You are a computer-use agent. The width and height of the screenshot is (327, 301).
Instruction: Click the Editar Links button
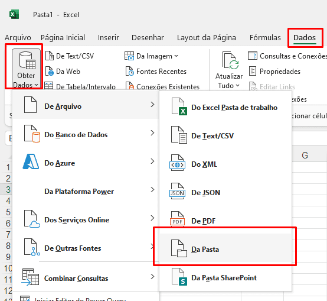click(x=272, y=86)
